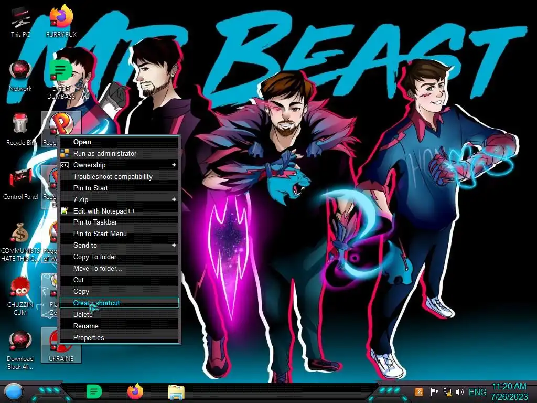The image size is (537, 403).
Task: Click the orange Java tray icon
Action: coord(419,391)
